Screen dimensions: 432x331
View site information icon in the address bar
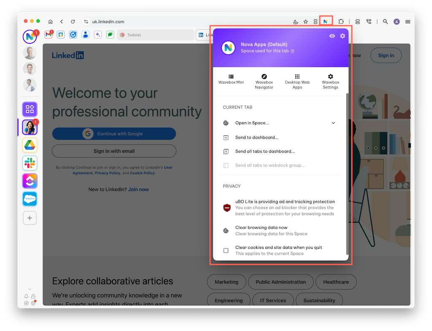(x=86, y=21)
